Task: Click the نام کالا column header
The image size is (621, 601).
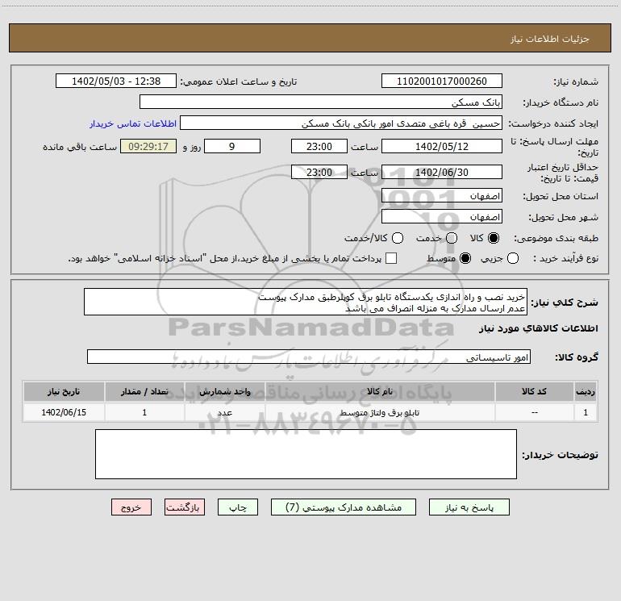Action: [x=380, y=391]
